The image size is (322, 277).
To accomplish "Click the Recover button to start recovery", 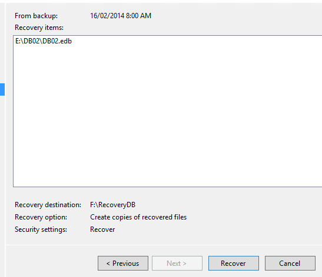I will tap(234, 263).
